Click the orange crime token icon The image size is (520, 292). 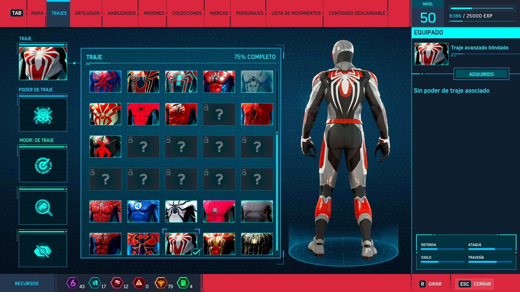[x=161, y=283]
